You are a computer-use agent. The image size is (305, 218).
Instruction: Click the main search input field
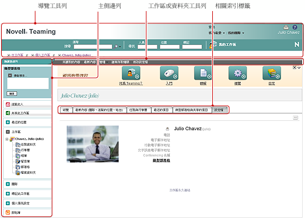93,47
